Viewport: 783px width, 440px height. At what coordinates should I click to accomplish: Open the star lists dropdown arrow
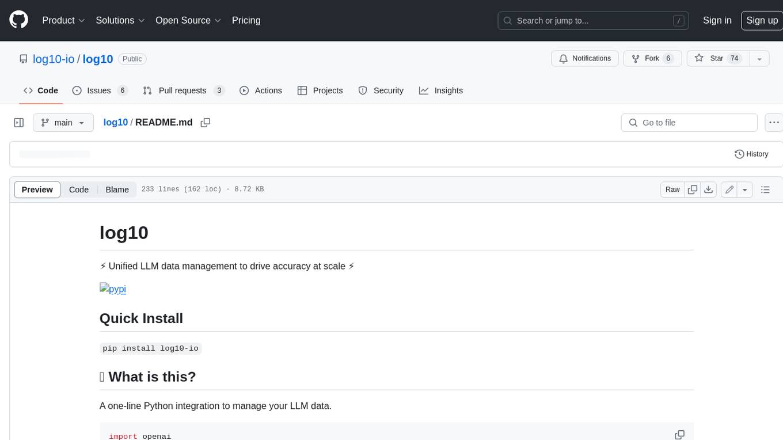[x=759, y=58]
